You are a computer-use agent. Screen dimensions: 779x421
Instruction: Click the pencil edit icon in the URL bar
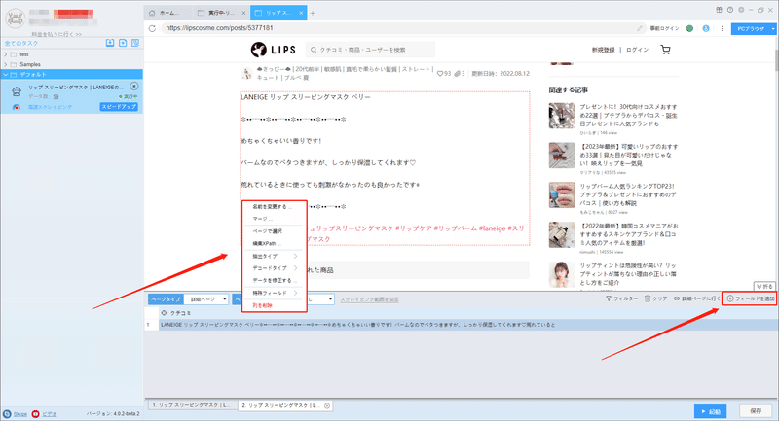[x=640, y=28]
